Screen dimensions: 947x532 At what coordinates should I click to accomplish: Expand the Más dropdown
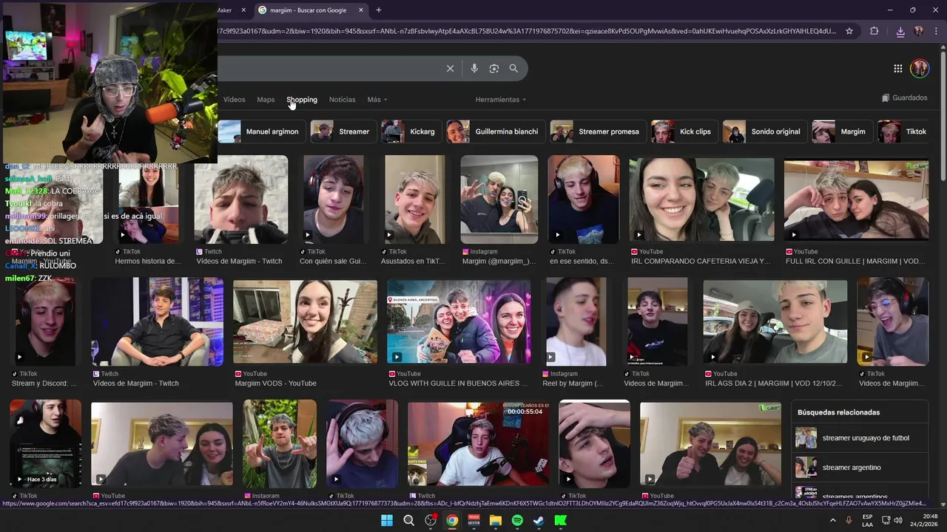(377, 100)
